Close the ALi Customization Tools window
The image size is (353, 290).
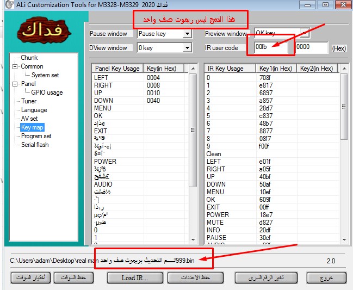(343, 4)
